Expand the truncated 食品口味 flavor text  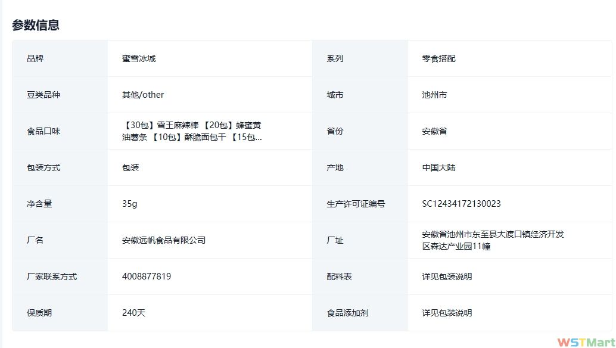tap(192, 131)
